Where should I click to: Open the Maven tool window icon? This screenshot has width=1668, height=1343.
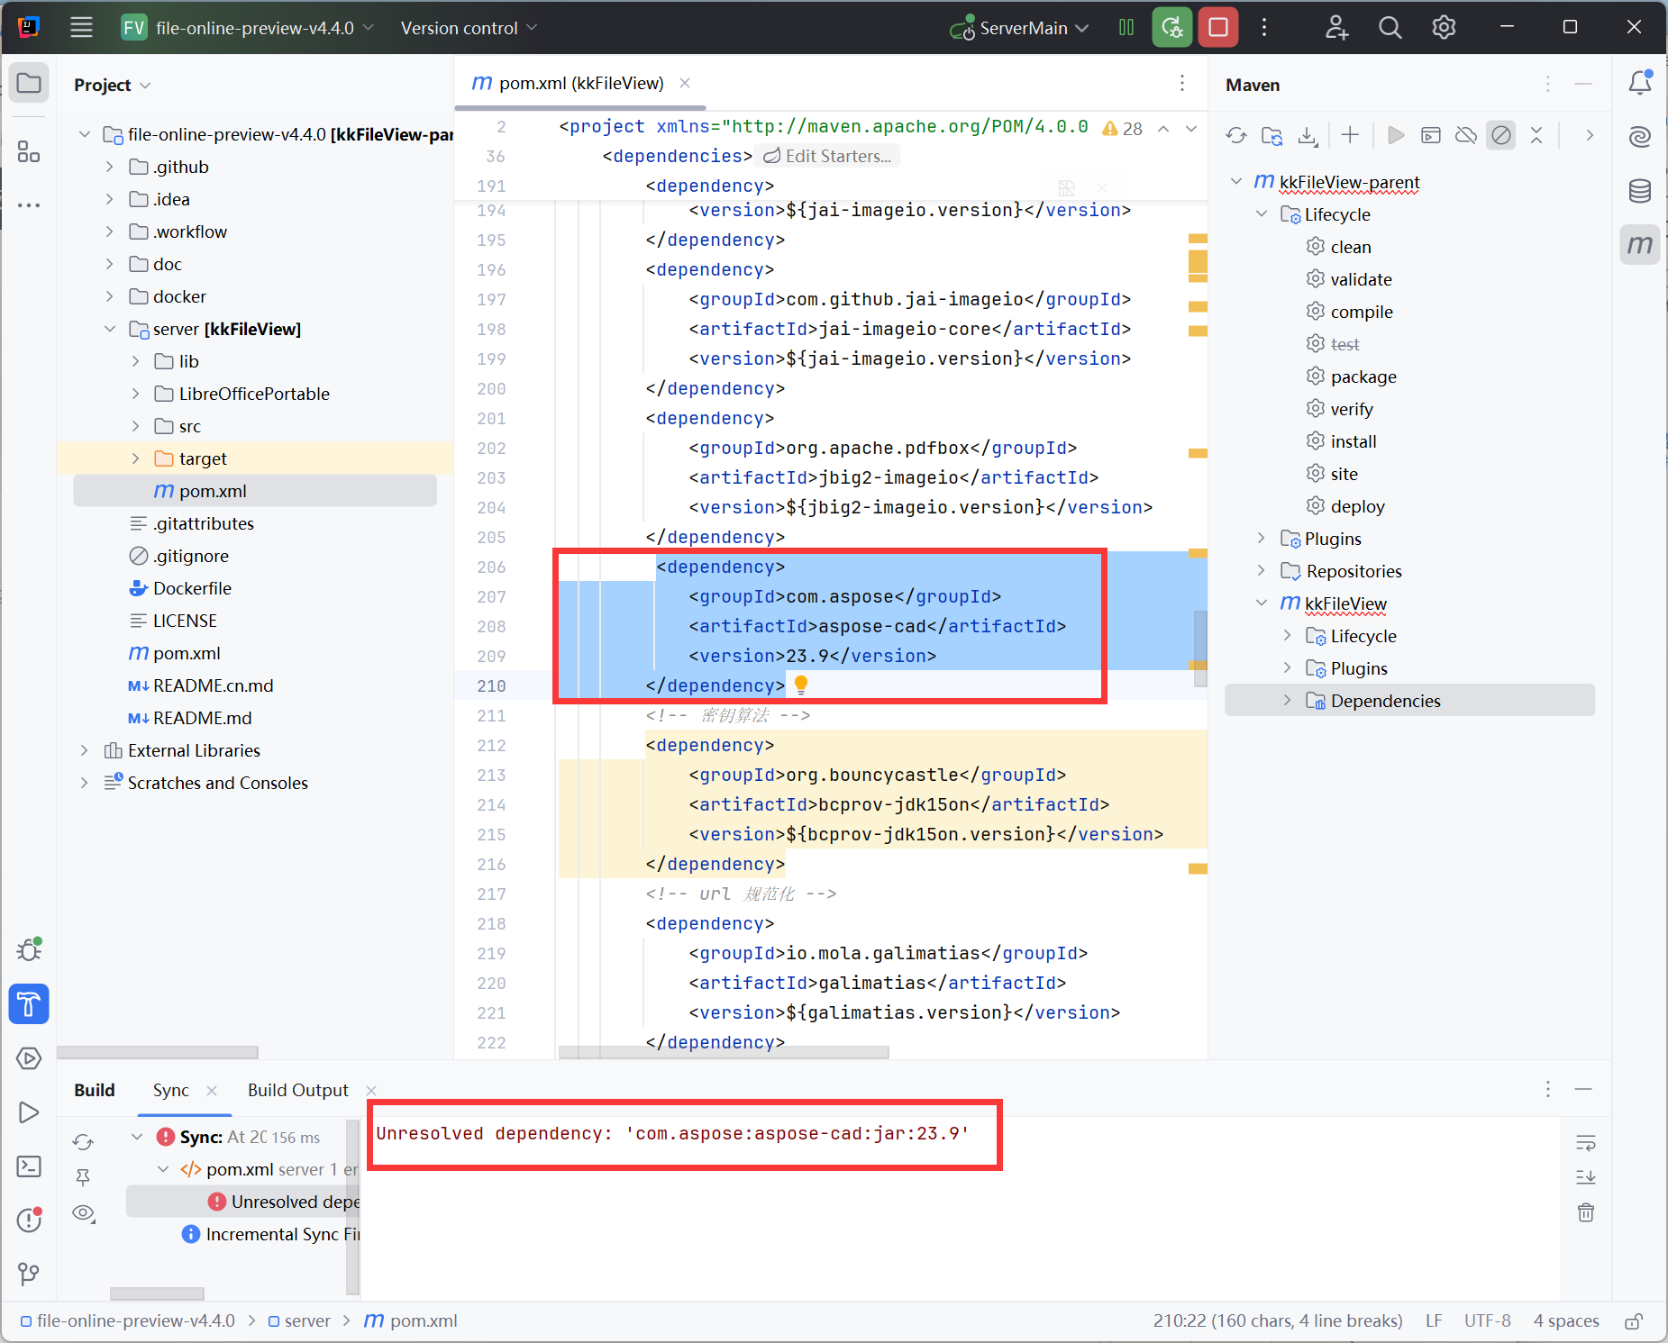click(x=1639, y=245)
